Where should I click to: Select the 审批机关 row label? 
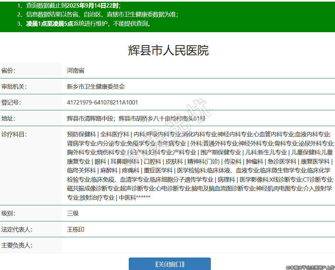click(x=14, y=87)
